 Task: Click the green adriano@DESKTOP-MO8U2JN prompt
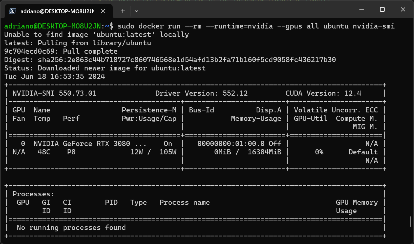(x=53, y=26)
